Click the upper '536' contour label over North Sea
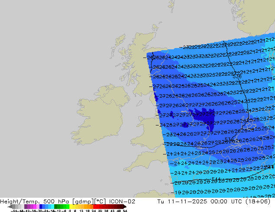This screenshot has height=212, width=275. (237, 77)
